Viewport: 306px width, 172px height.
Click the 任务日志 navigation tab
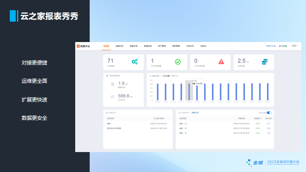190,46
